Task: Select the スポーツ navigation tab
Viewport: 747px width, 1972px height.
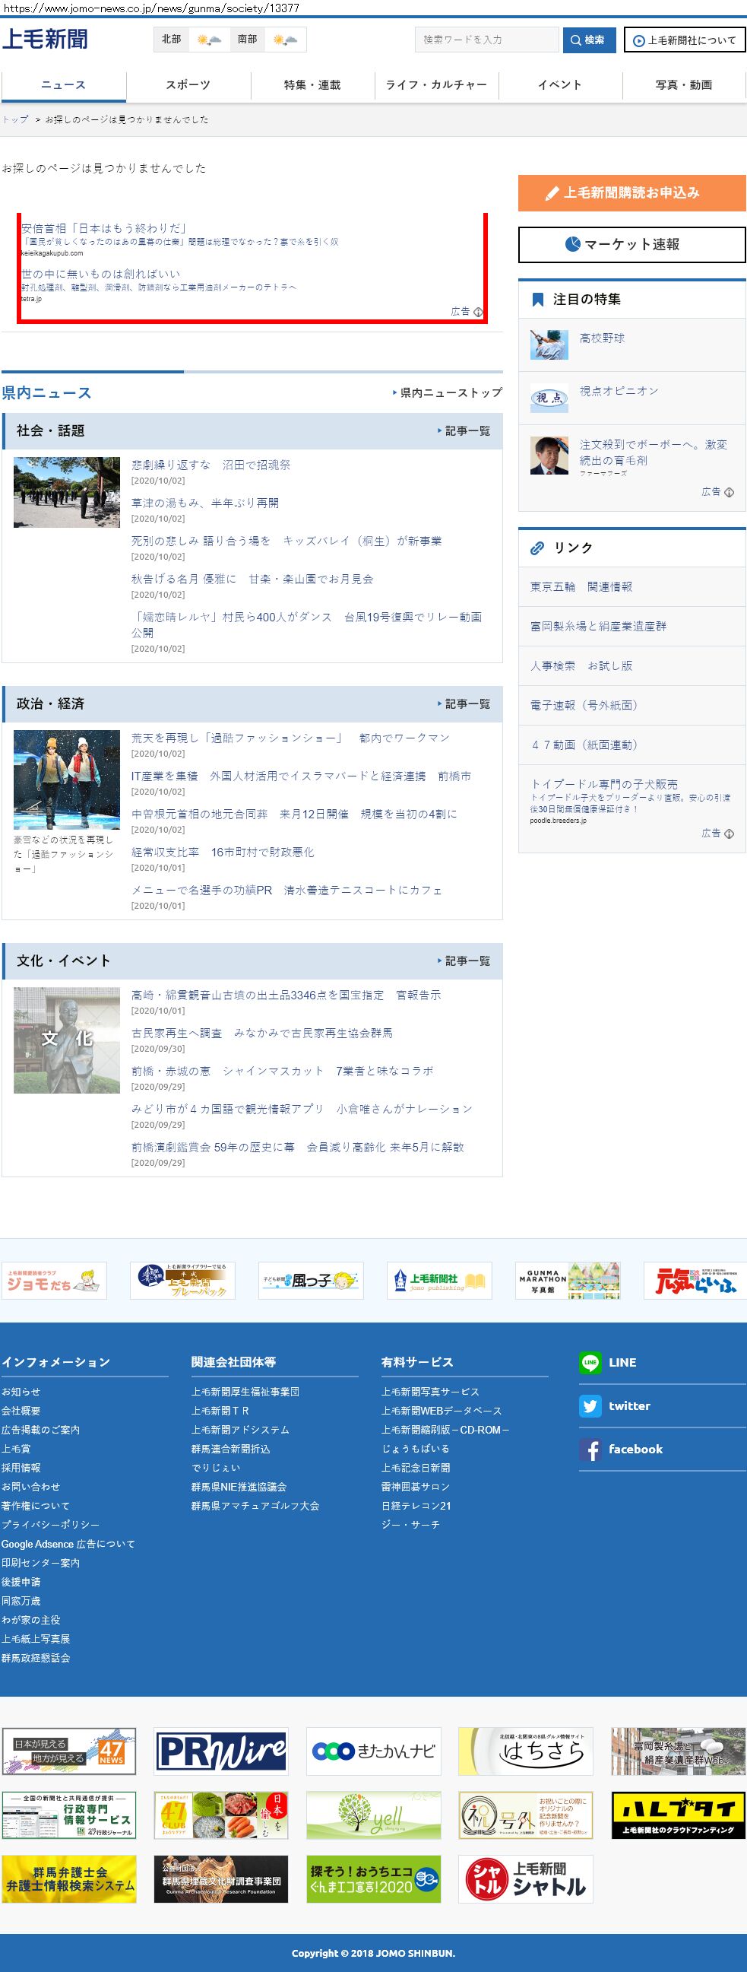Action: [x=188, y=85]
